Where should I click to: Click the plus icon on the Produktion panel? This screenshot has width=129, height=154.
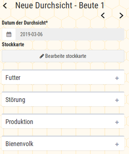point(117,122)
